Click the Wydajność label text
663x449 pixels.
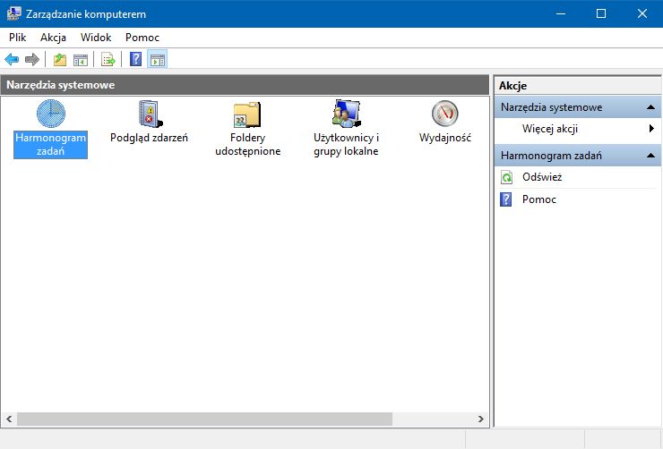(445, 138)
